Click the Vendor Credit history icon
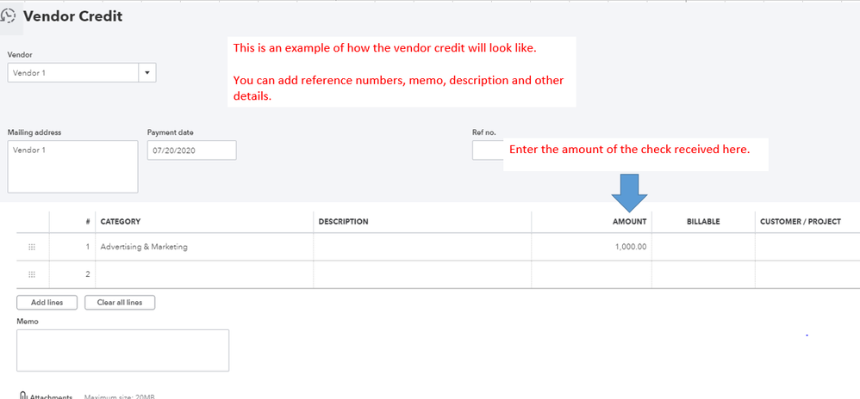 click(x=9, y=16)
